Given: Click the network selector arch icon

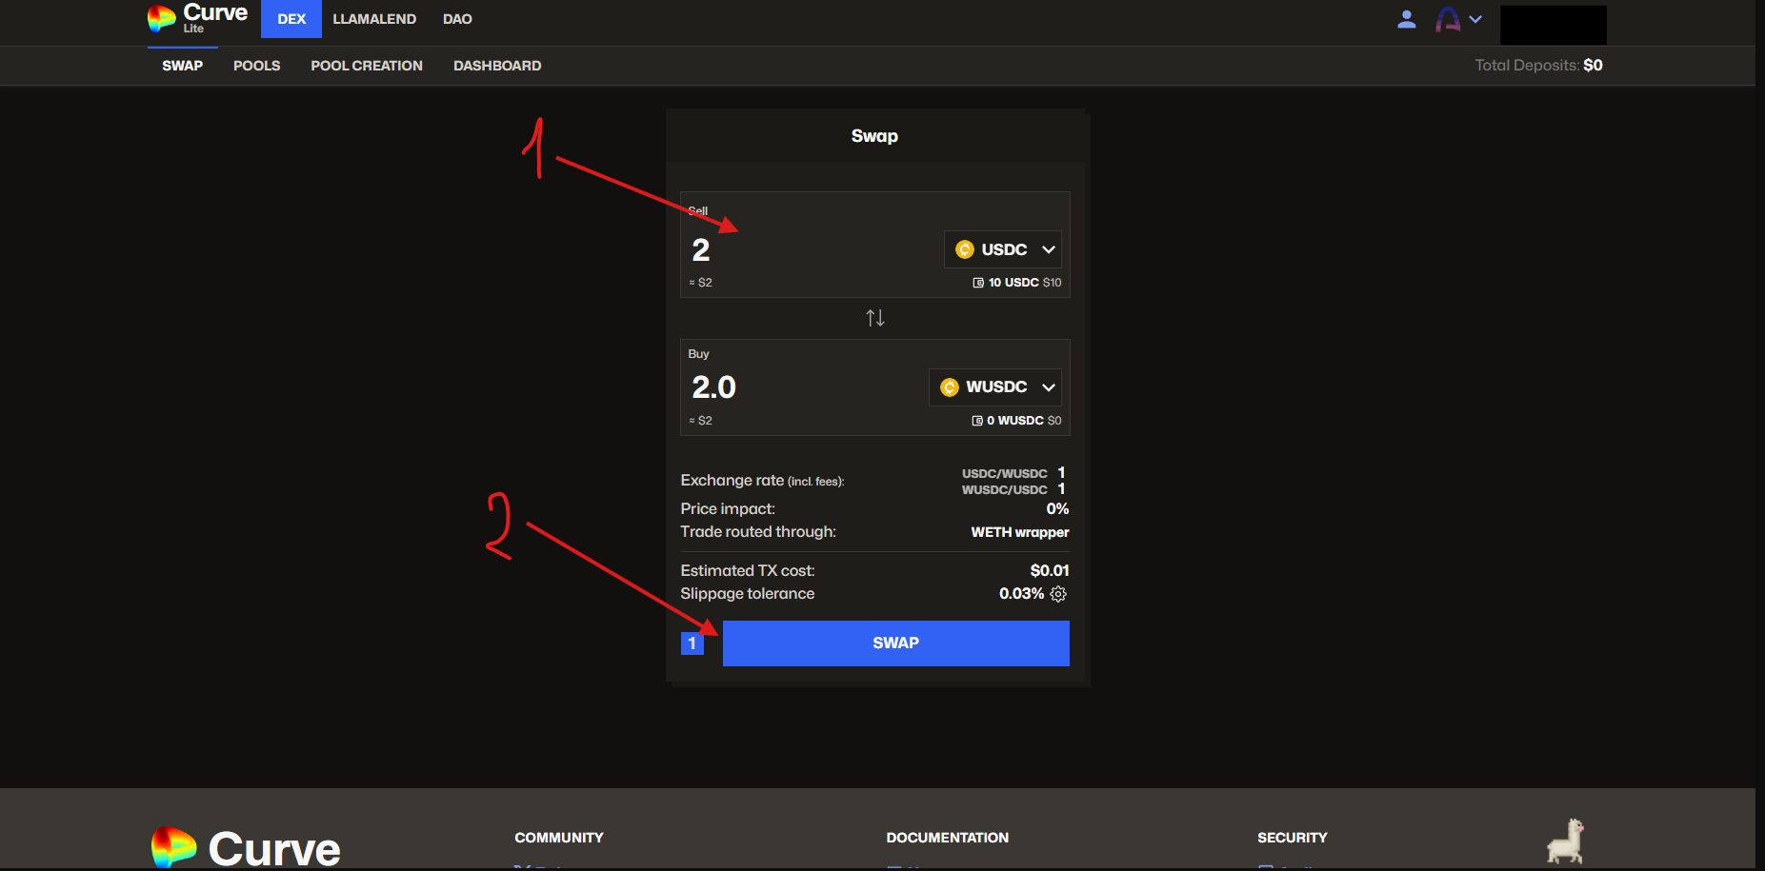Looking at the screenshot, I should [x=1448, y=19].
